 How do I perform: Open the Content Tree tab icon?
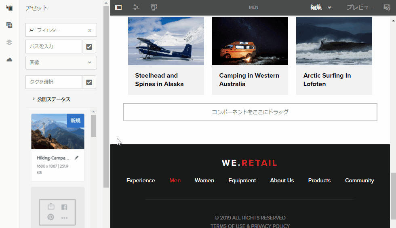point(9,42)
